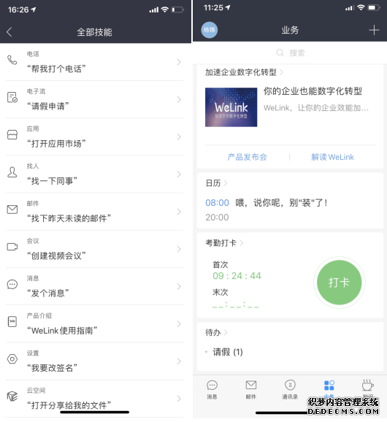387x422 pixels.
Task: Expand the 待办 section chevron
Action: (x=226, y=333)
